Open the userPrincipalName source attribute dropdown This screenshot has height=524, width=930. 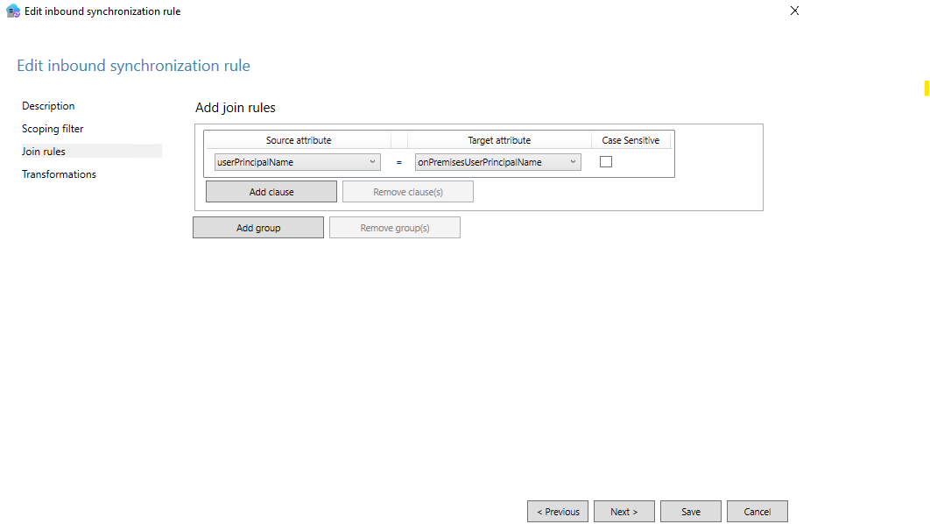click(x=297, y=161)
